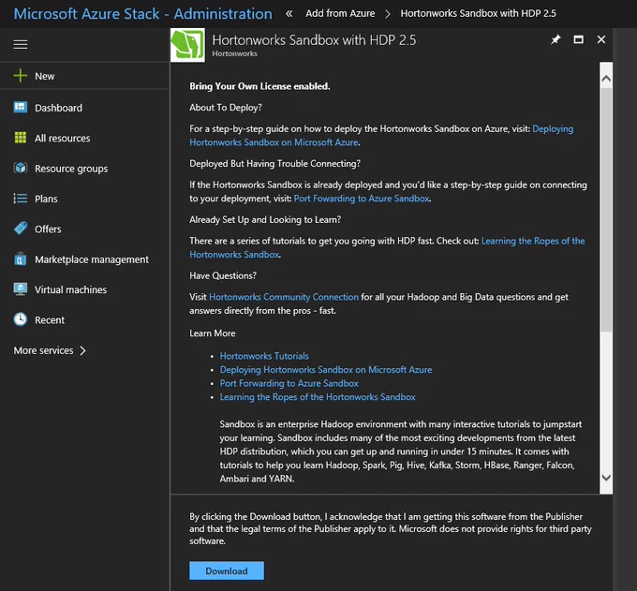Collapse breadcrumb with double chevron icon

tap(289, 13)
